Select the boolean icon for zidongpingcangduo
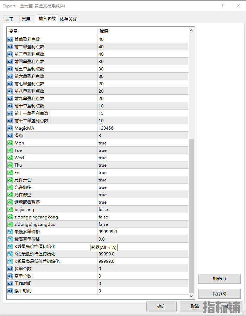Image resolution: width=246 pixels, height=316 pixels. (10, 224)
